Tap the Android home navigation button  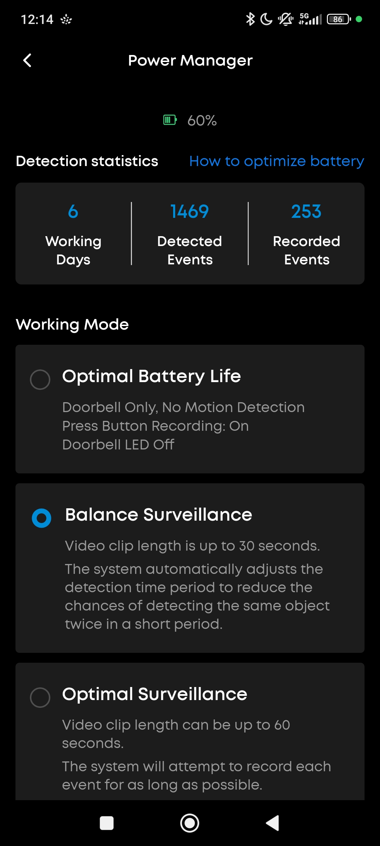[x=190, y=823]
